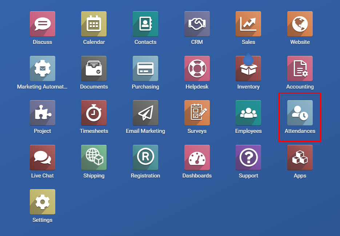
Task: Launch the Dashboards gauge icon
Action: click(197, 158)
